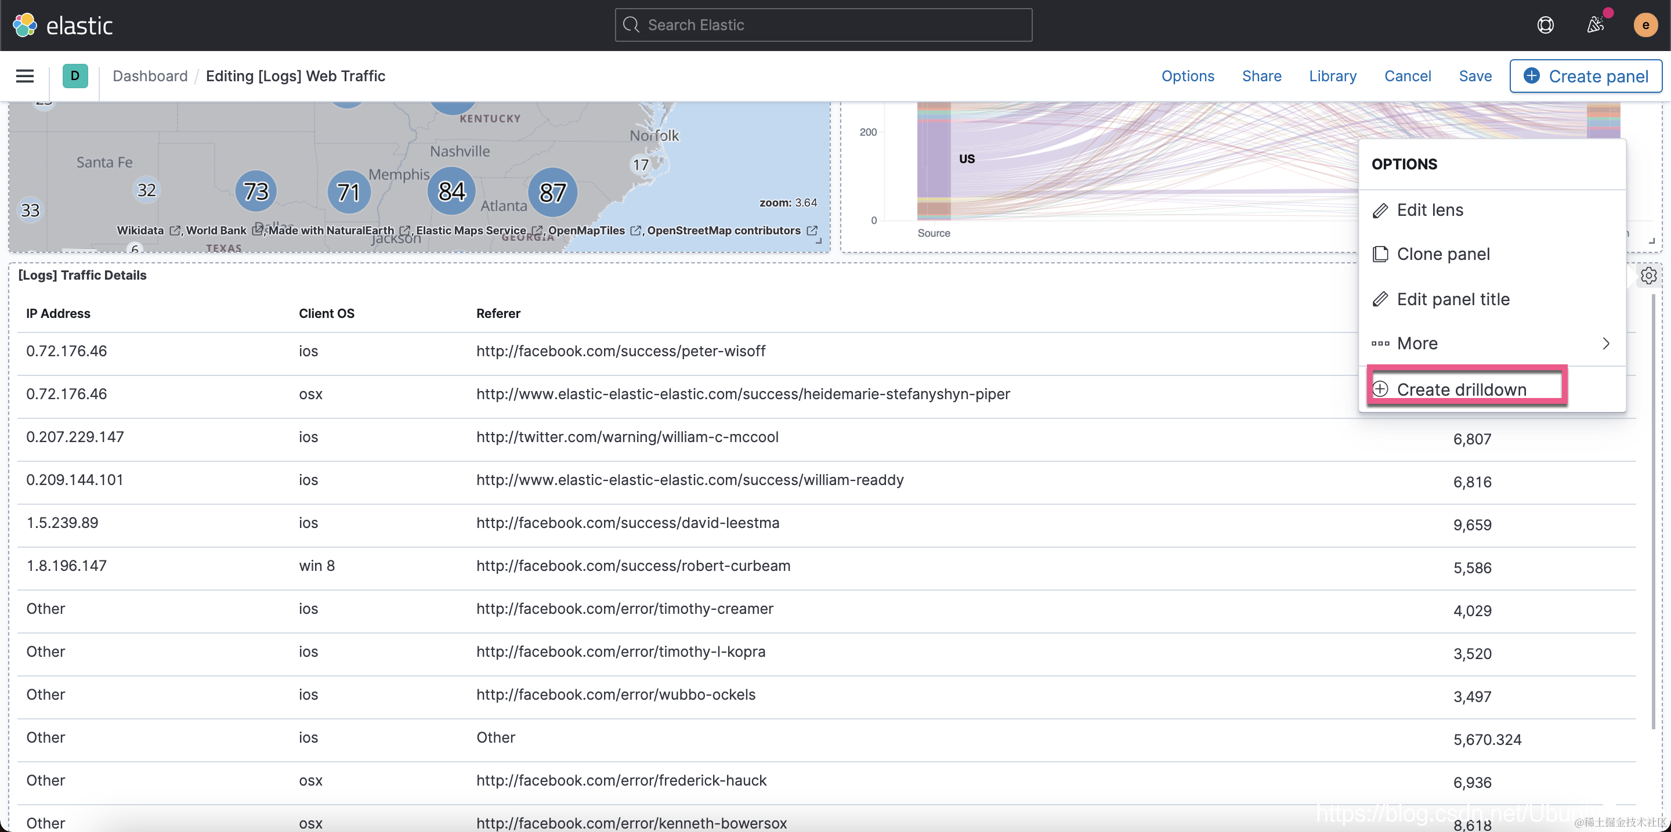
Task: Click the table vertical scrollbar
Action: [1653, 512]
